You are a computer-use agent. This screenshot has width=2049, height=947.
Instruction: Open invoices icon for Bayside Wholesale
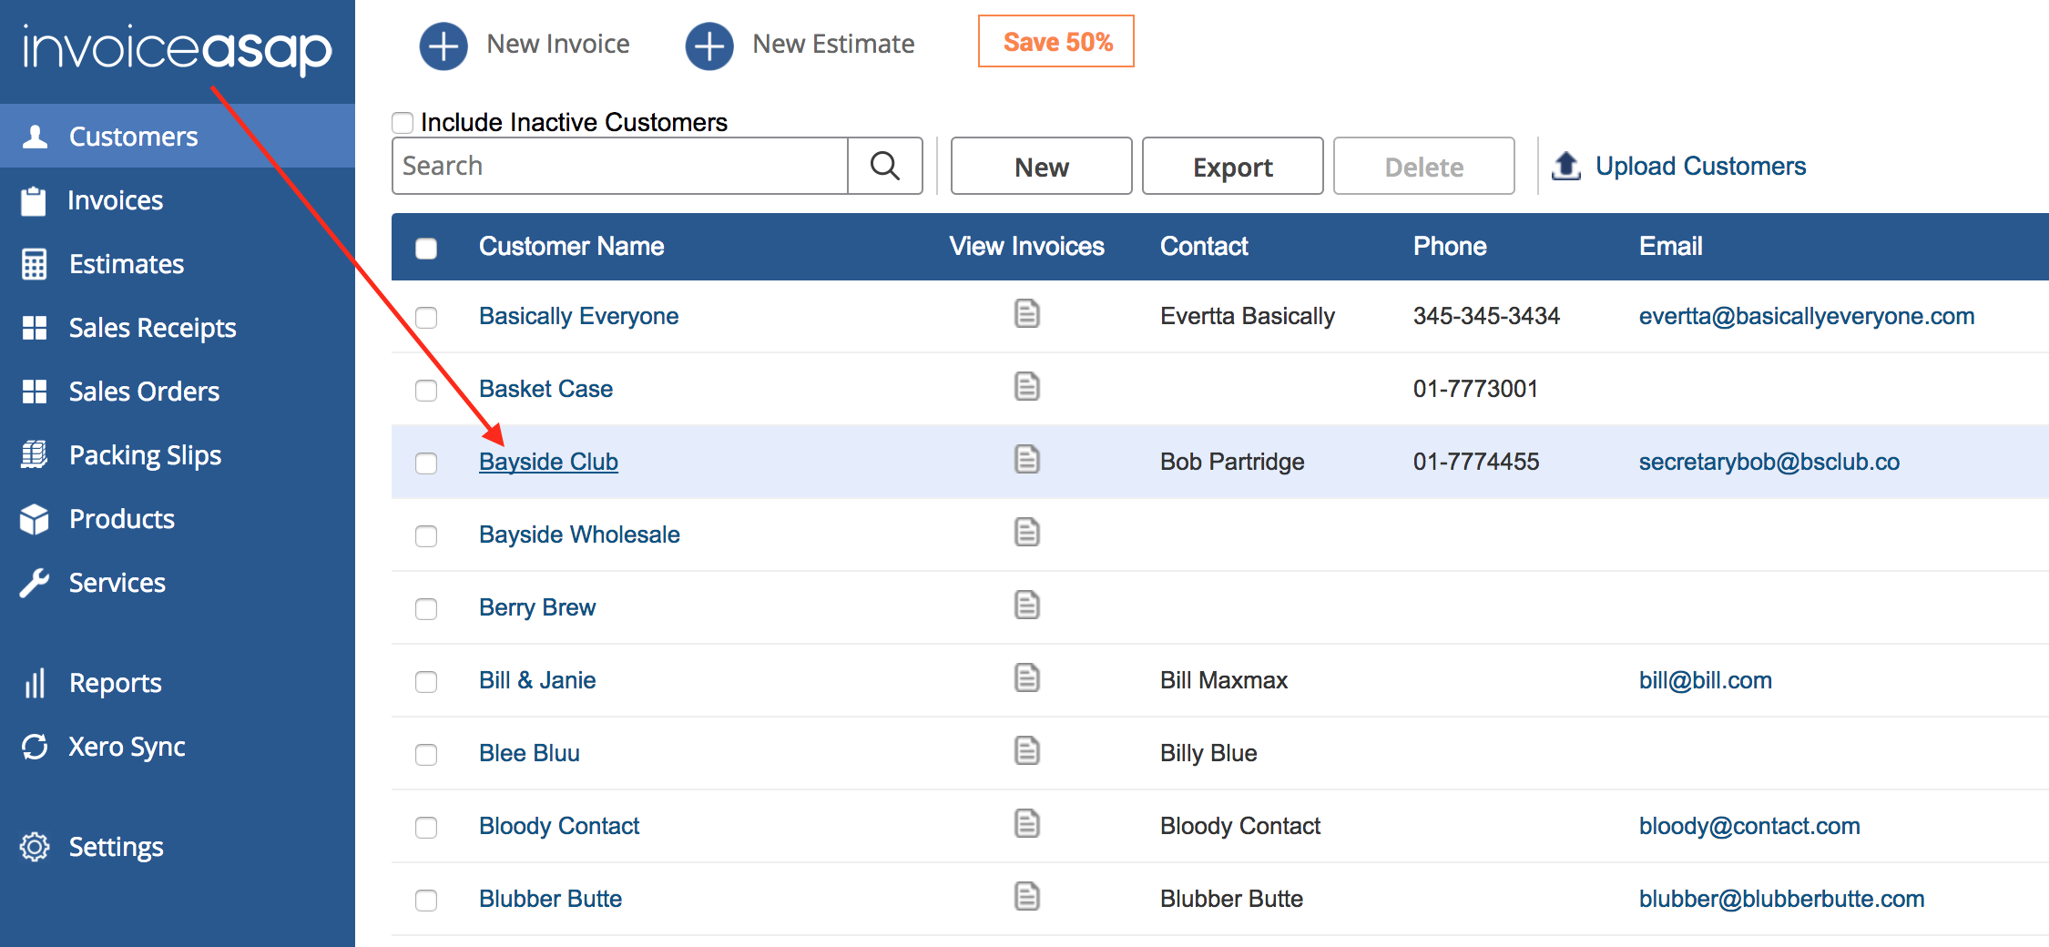click(1027, 533)
